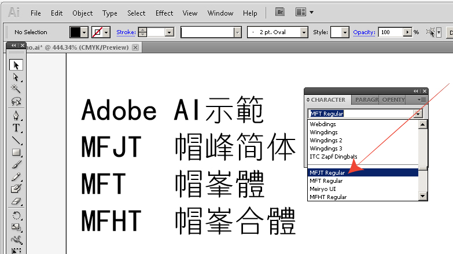
Task: Click the black fill color swatch
Action: [x=75, y=32]
